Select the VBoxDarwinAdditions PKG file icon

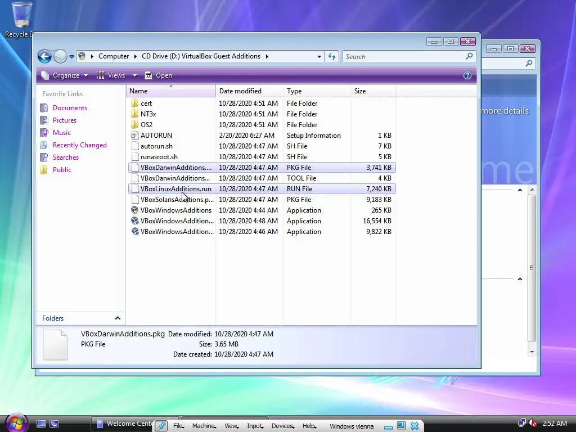[x=135, y=167]
